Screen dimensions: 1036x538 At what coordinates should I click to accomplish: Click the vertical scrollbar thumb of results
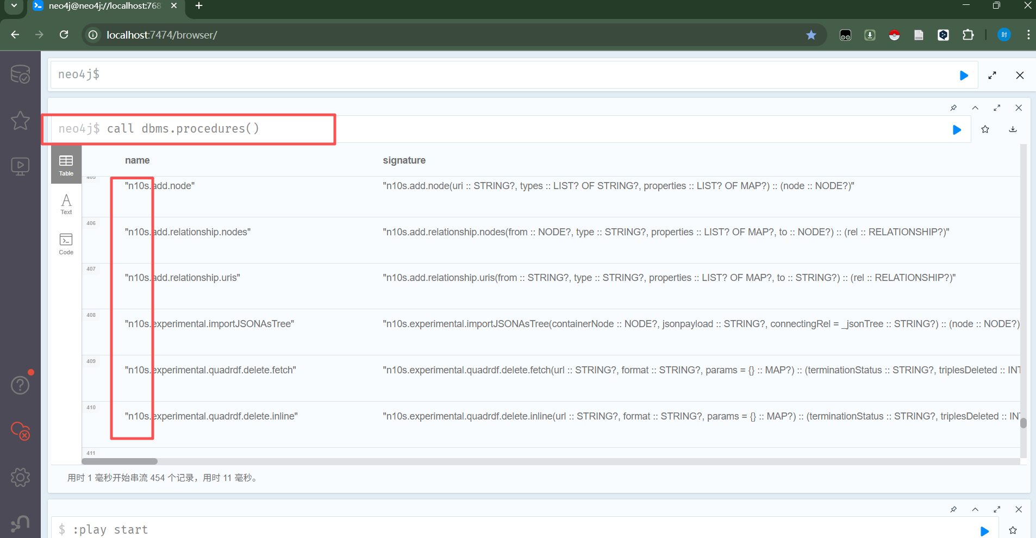coord(1023,423)
